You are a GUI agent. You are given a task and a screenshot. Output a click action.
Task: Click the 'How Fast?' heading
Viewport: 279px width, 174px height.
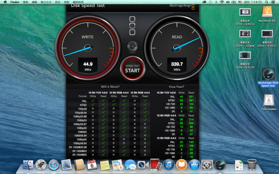(x=176, y=87)
